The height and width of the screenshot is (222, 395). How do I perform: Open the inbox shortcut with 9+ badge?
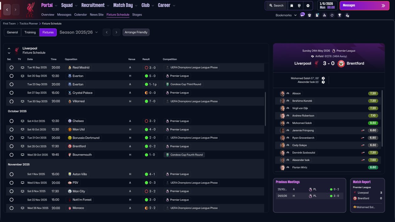pyautogui.click(x=302, y=15)
